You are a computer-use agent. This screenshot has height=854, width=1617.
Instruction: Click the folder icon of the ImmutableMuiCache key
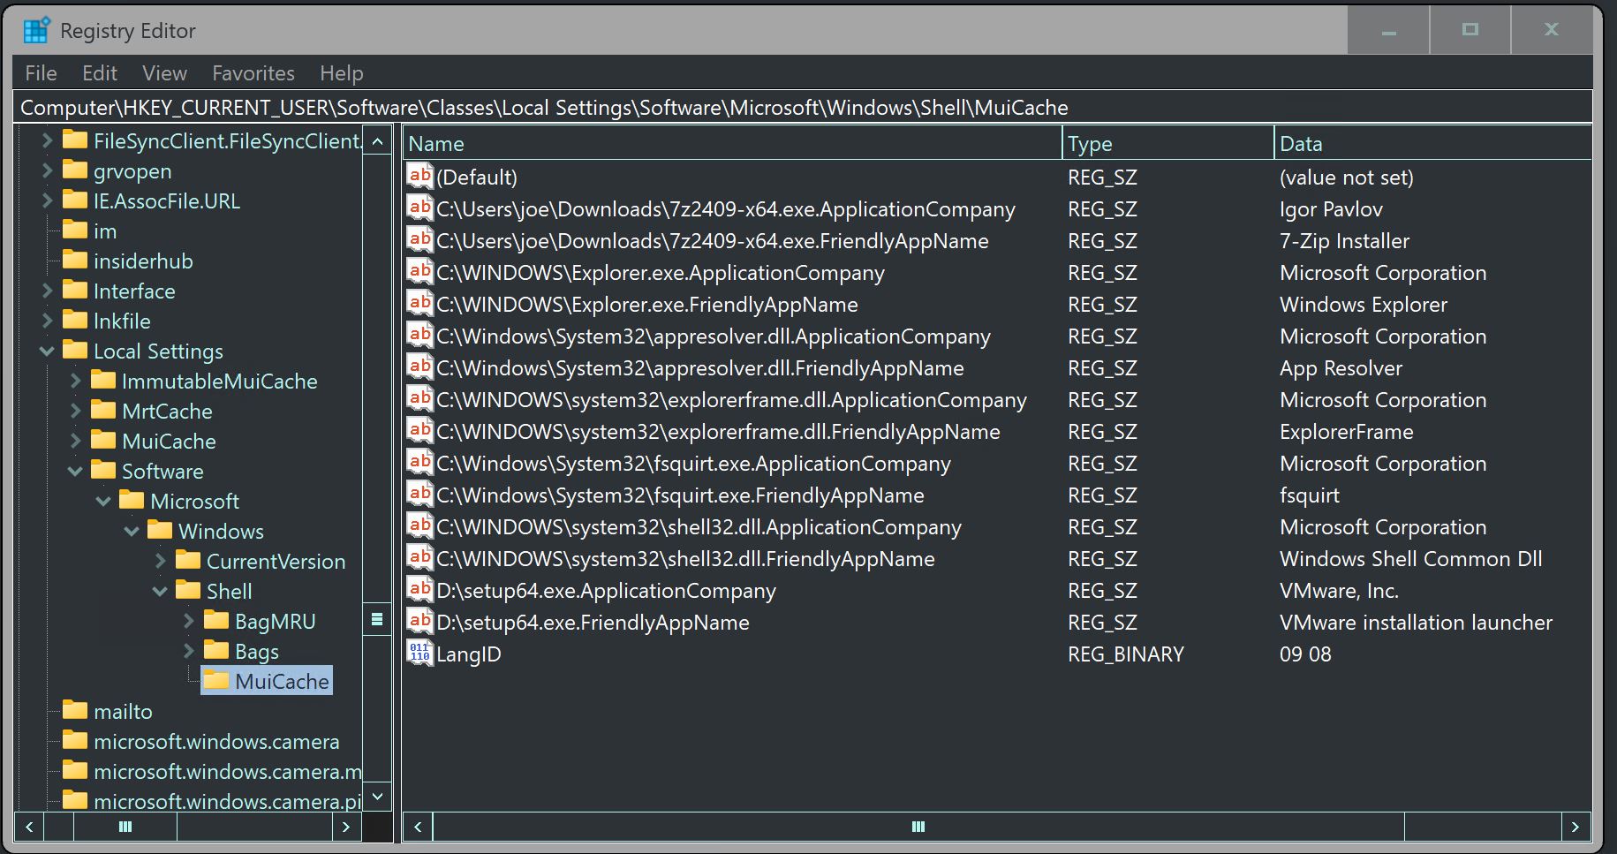point(103,380)
